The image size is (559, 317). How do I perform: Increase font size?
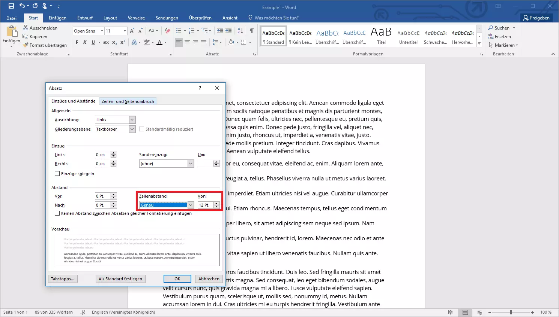pyautogui.click(x=132, y=31)
